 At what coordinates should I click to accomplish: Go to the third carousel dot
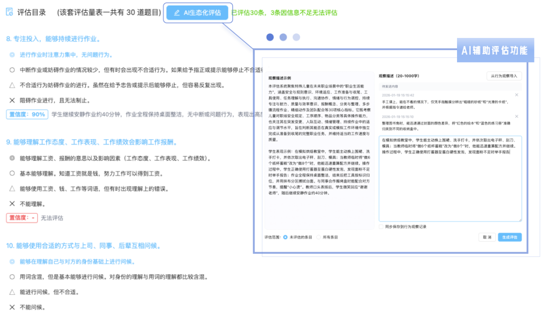[x=296, y=37]
